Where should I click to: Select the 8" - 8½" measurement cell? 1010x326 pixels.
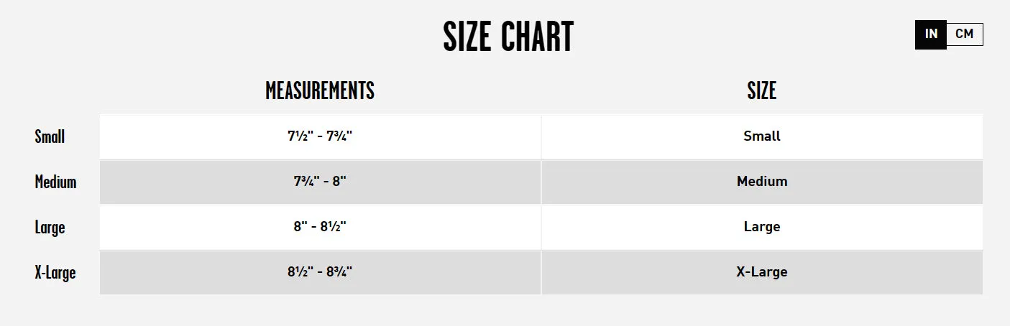320,227
